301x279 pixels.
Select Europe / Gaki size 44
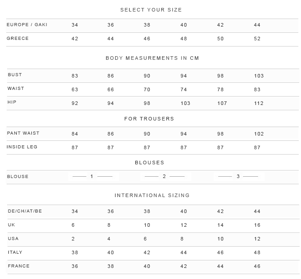257,25
